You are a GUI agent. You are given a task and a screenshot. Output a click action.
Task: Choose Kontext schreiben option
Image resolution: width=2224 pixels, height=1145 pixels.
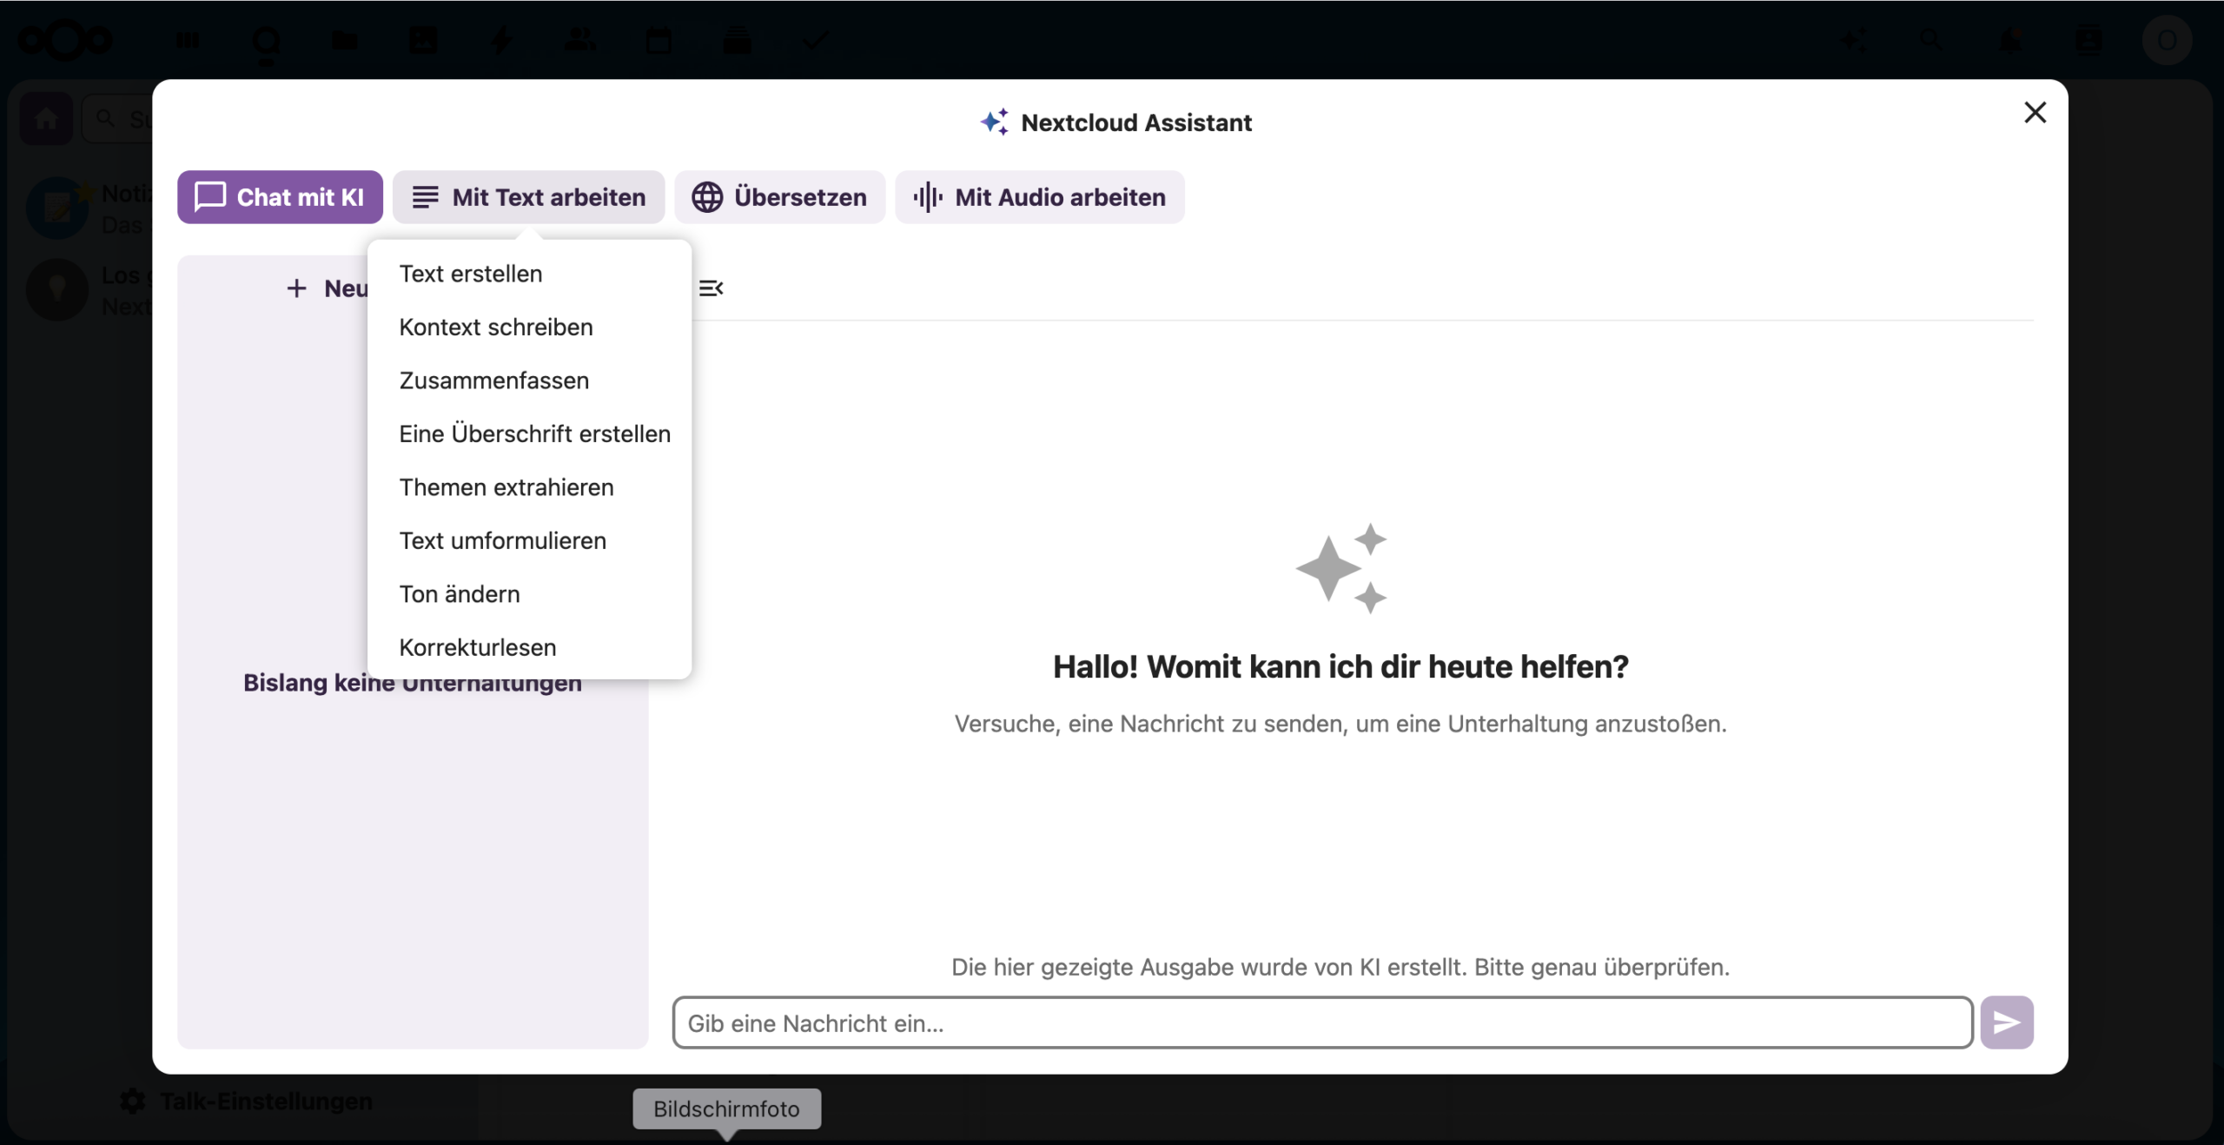[495, 328]
